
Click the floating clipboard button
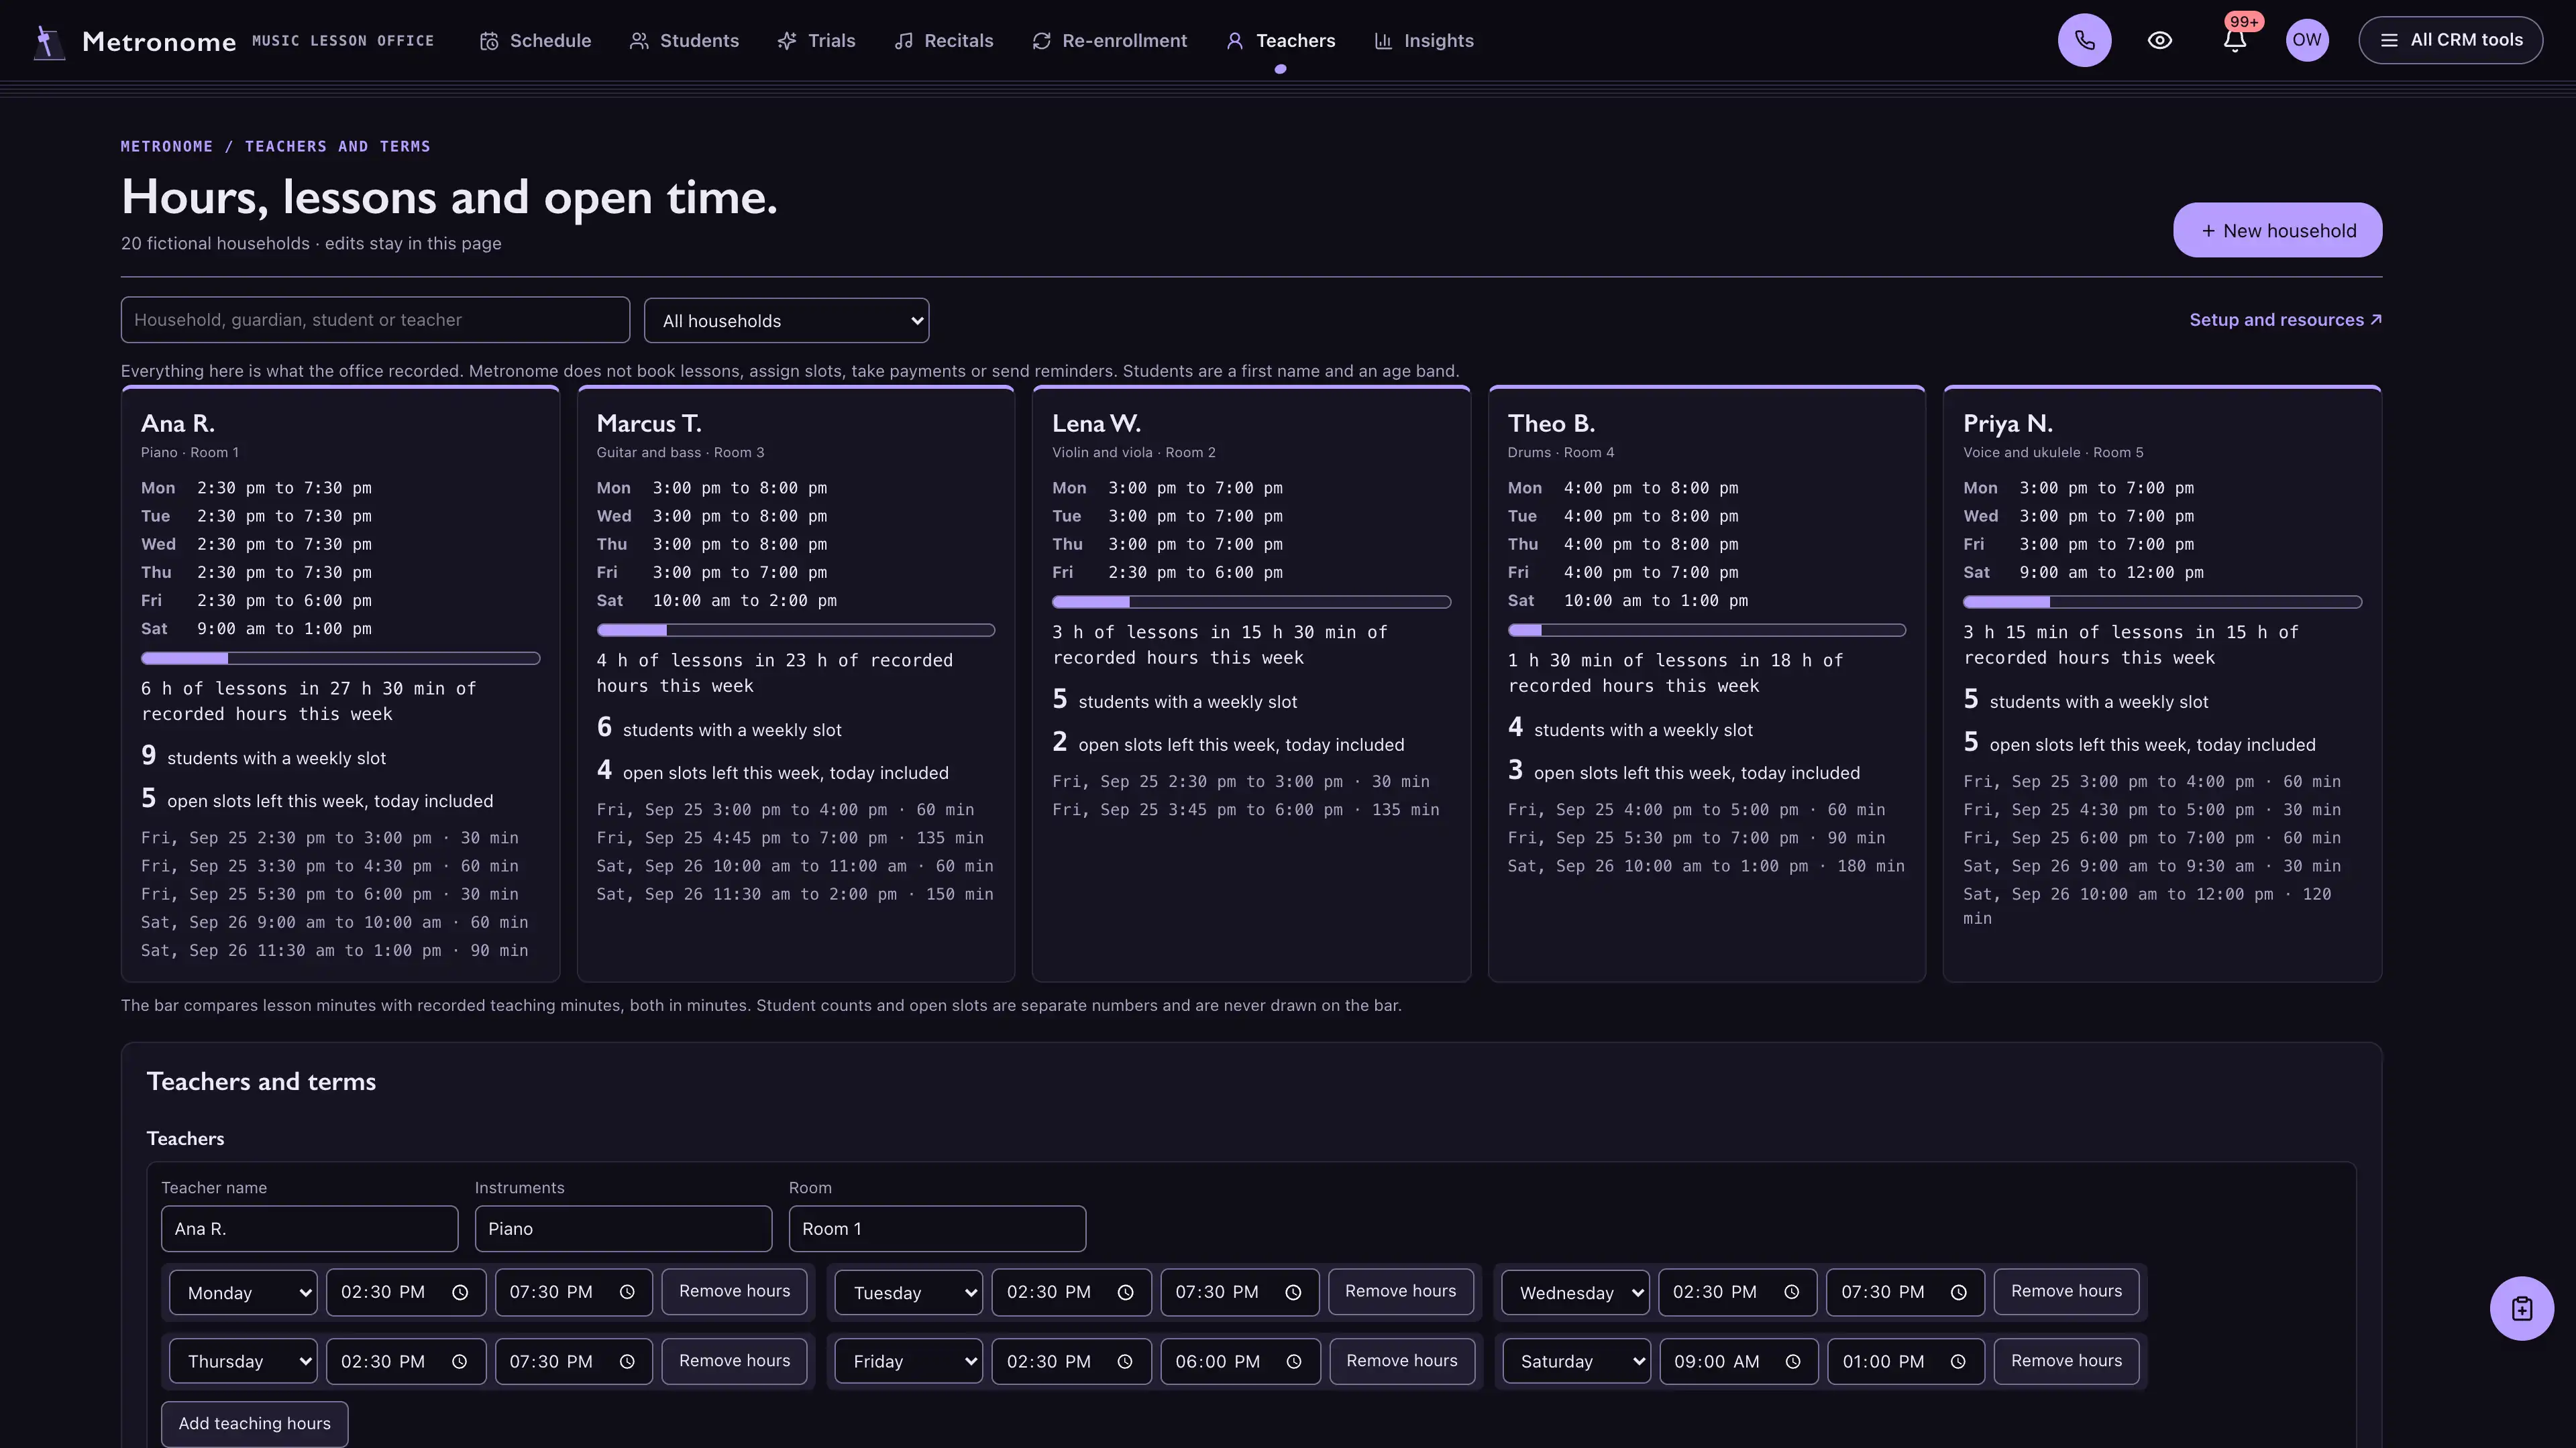(x=2521, y=1308)
